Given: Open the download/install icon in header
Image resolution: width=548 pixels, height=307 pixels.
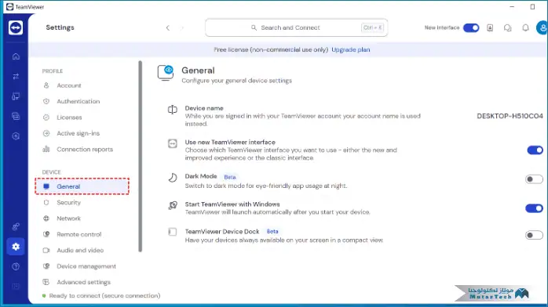Looking at the screenshot, I should 490,28.
